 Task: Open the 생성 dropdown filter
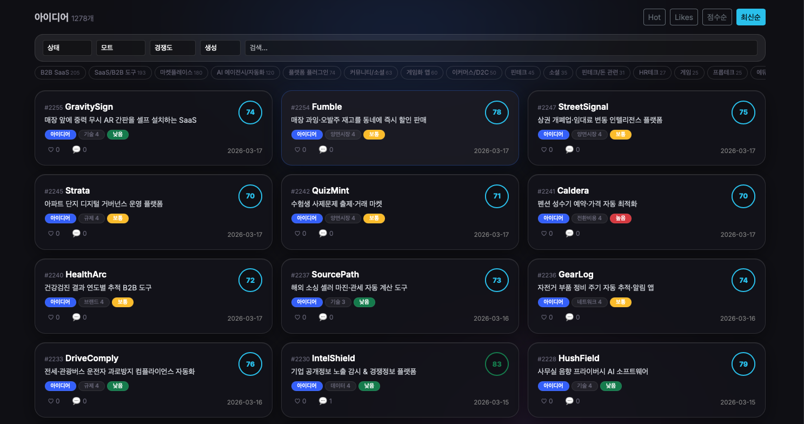coord(220,48)
